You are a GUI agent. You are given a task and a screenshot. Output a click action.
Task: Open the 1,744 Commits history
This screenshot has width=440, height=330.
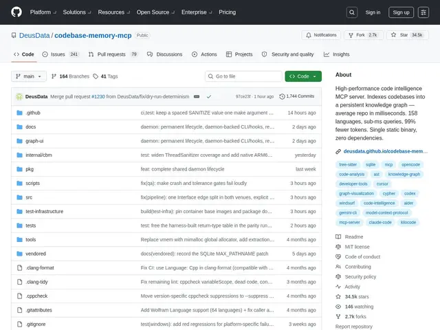click(x=297, y=96)
